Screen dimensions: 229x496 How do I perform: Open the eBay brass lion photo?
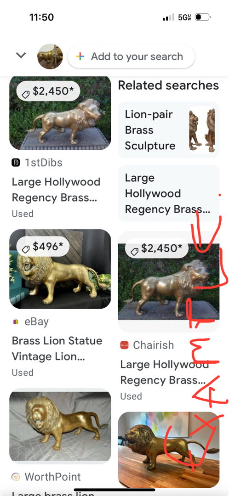60,269
